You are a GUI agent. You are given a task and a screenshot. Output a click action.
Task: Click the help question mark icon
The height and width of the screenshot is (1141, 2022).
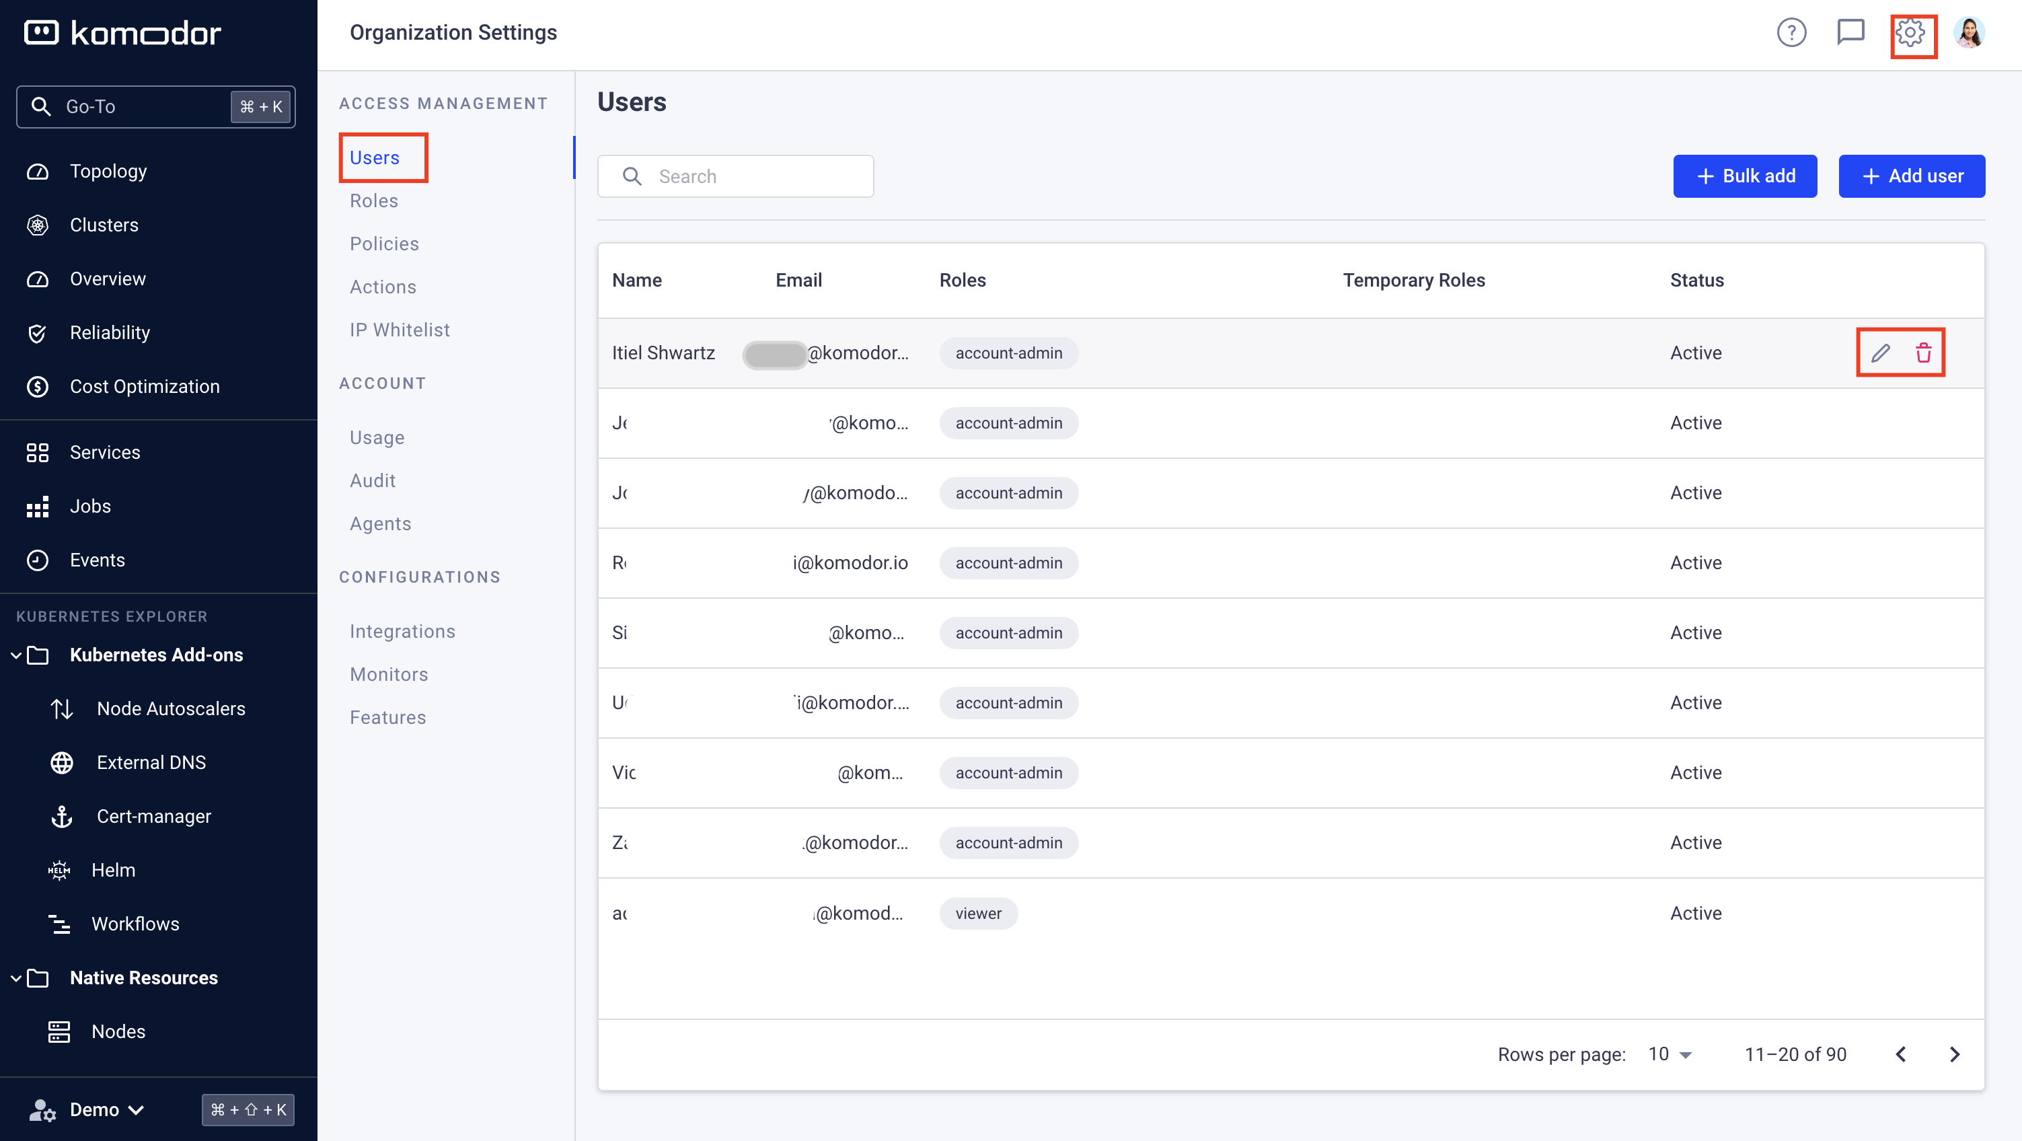[x=1791, y=32]
